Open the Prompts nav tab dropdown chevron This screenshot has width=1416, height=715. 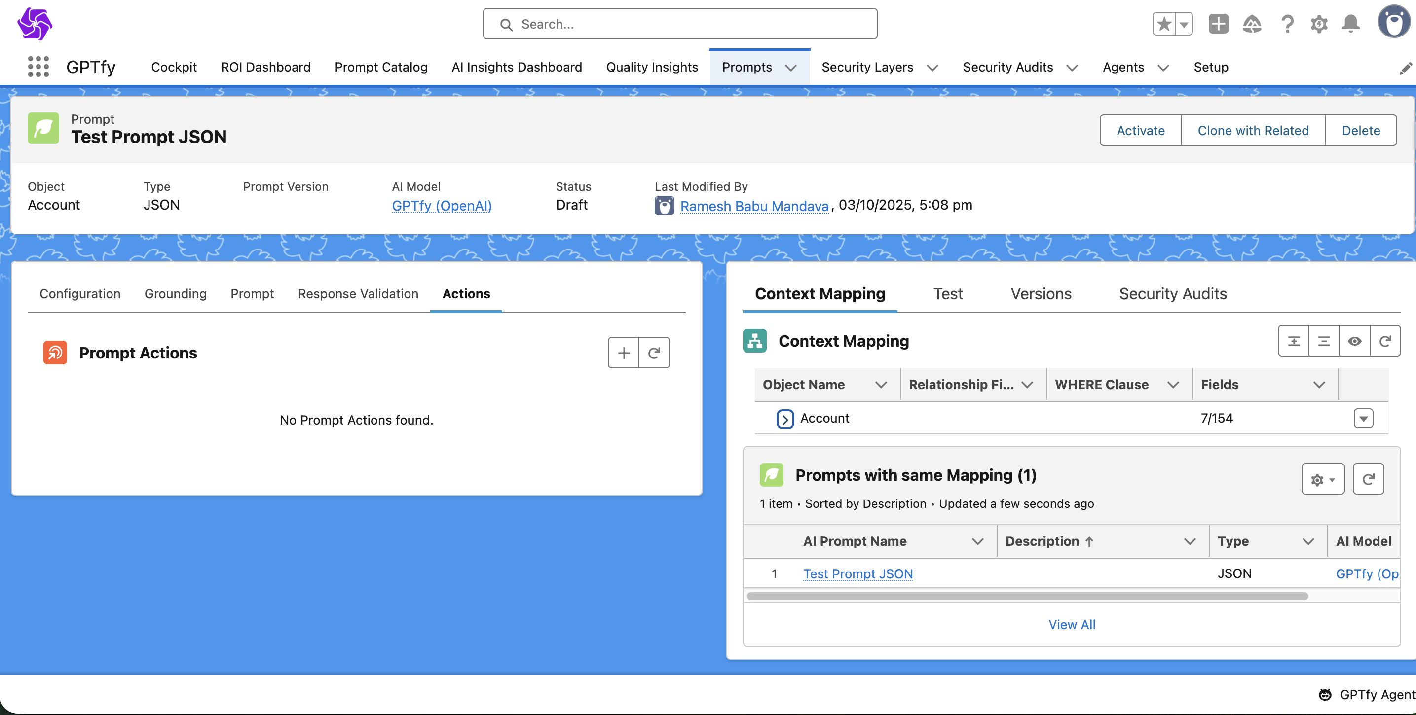pyautogui.click(x=791, y=68)
